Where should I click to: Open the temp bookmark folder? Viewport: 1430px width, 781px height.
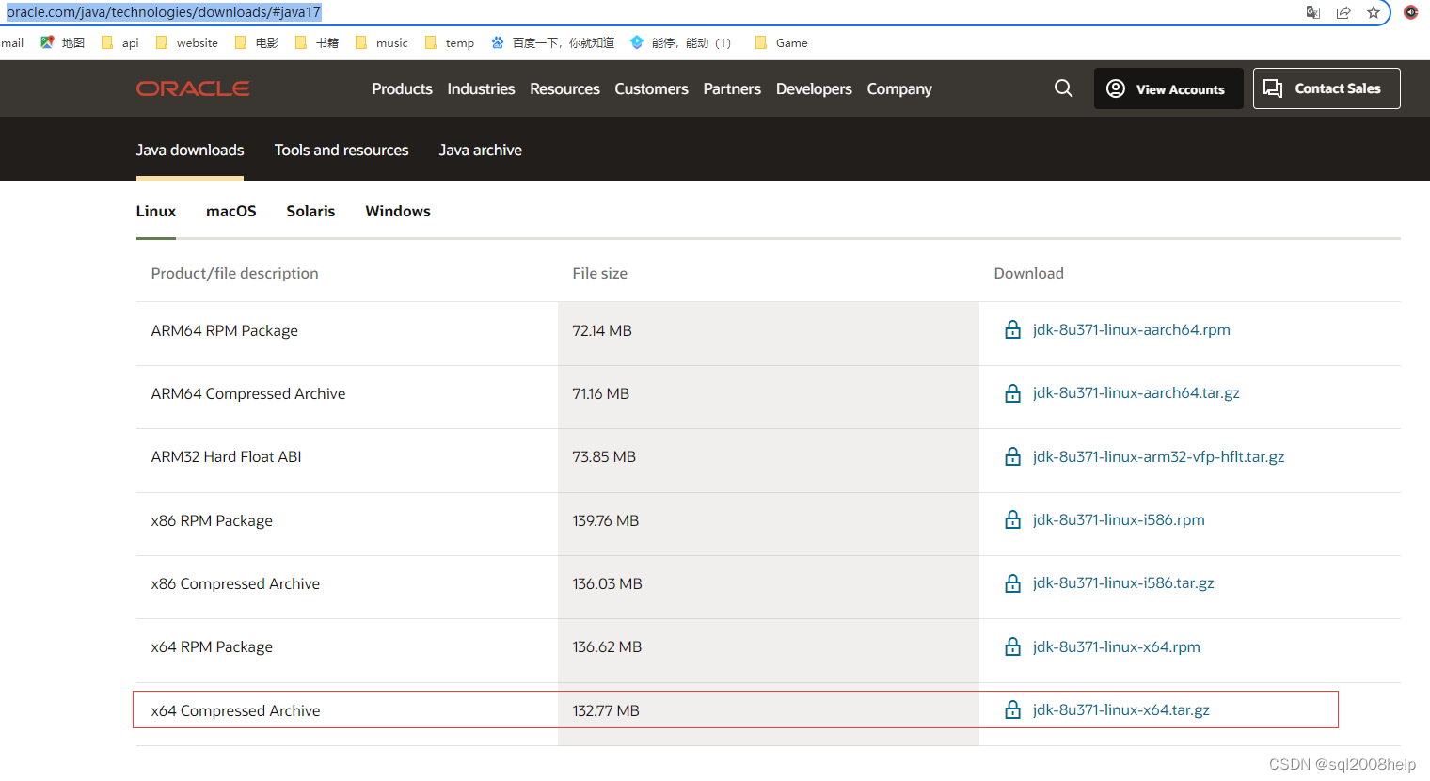449,42
